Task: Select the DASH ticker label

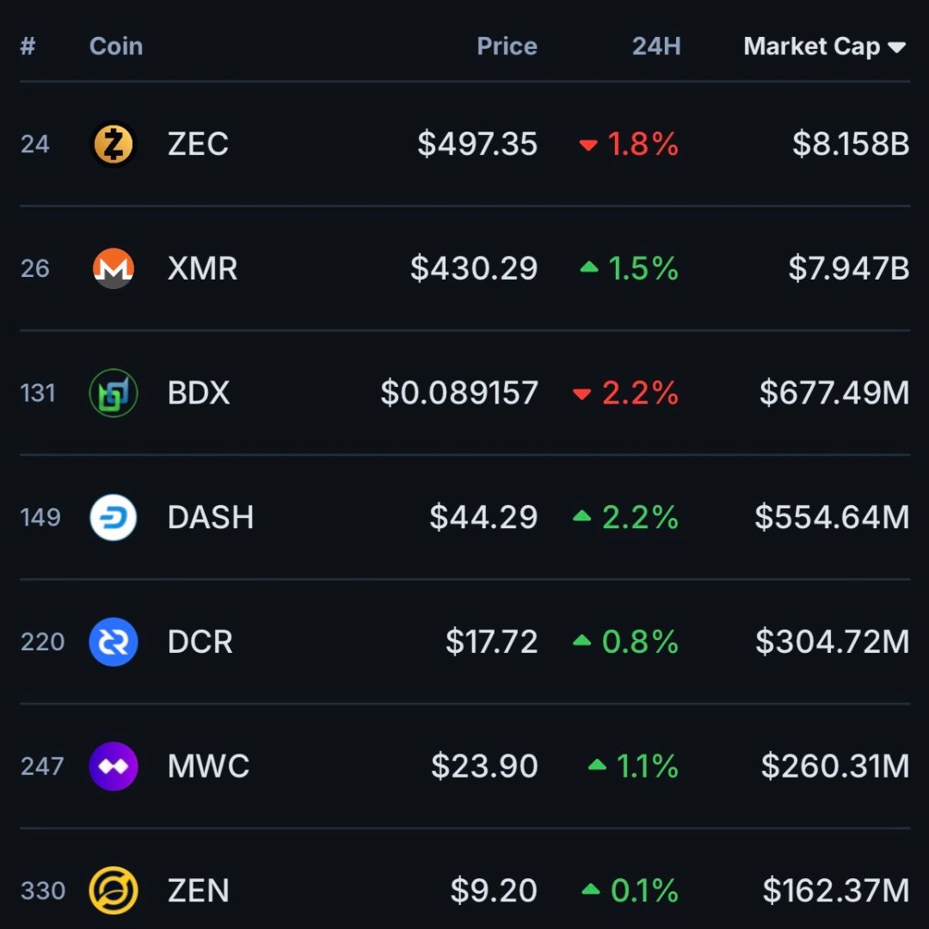Action: [x=210, y=517]
